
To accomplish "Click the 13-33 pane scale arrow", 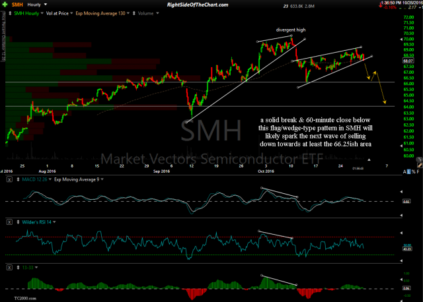I will [401, 280].
